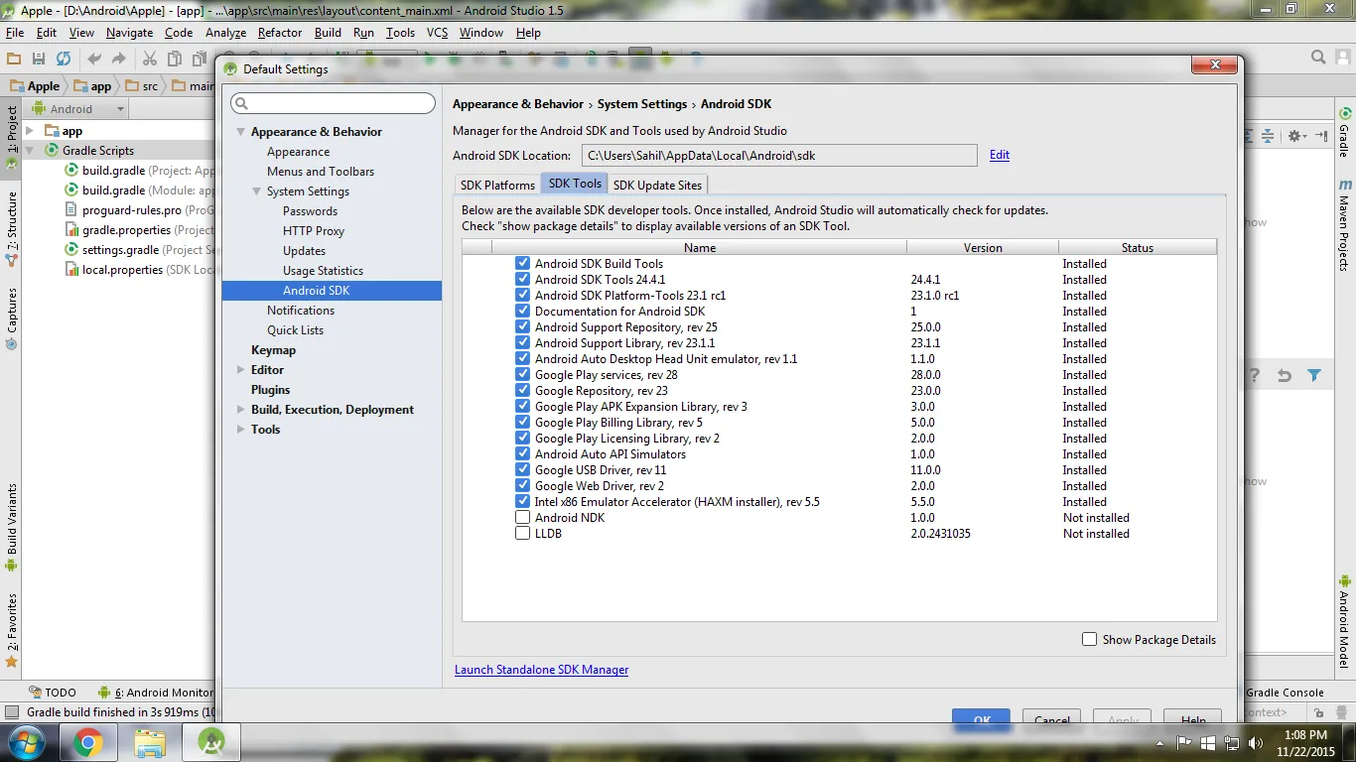Click the Windows Start button
This screenshot has height=762, width=1356.
click(24, 742)
